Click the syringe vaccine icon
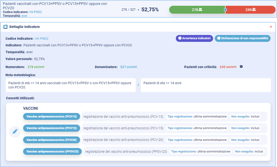The image size is (277, 167). (15, 131)
